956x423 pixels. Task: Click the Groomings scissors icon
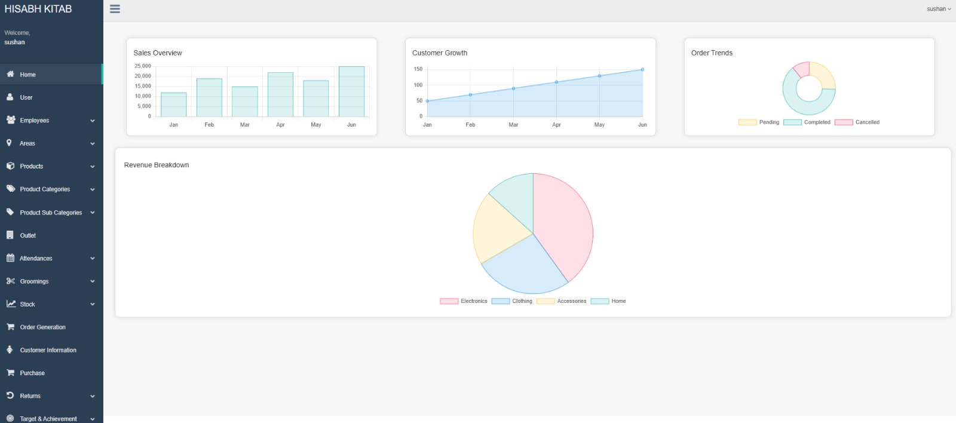pos(10,281)
